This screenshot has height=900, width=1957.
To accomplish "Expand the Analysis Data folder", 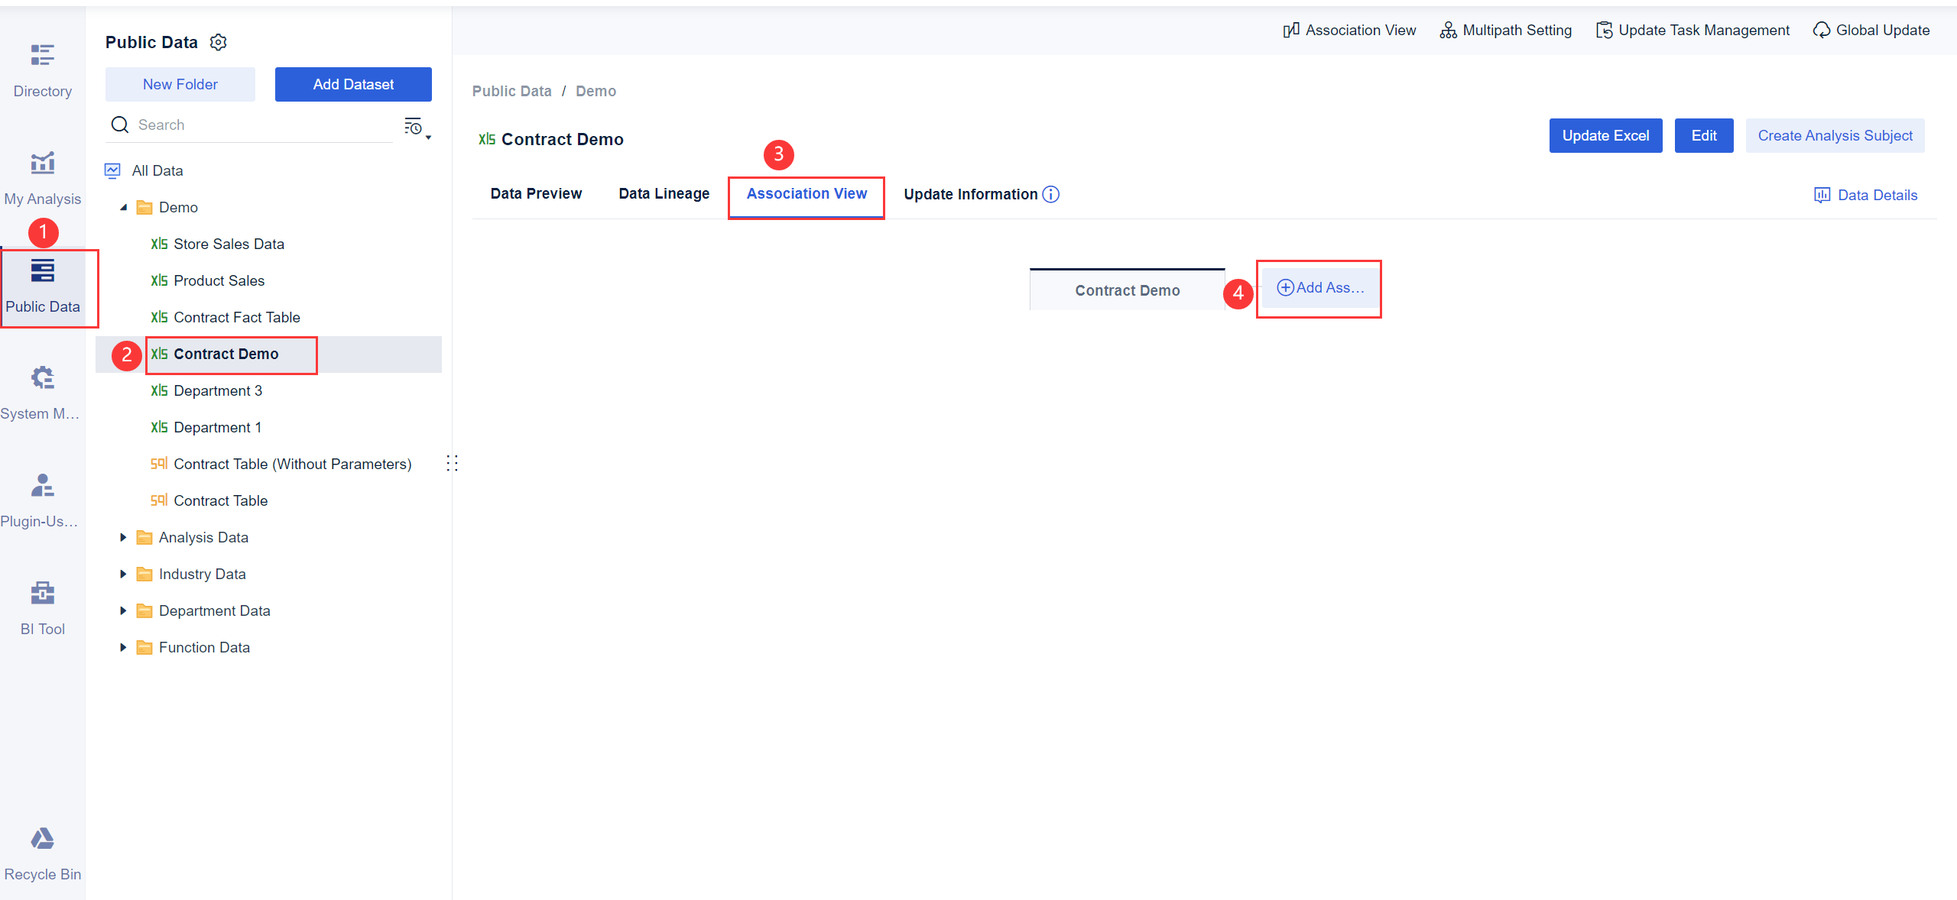I will 124,537.
